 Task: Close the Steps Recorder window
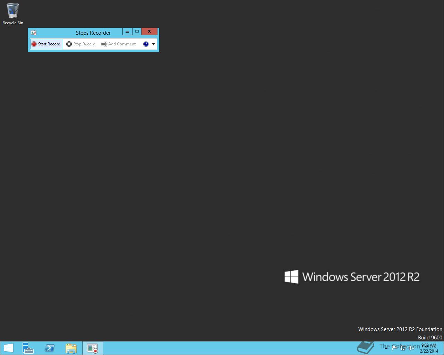click(x=150, y=32)
